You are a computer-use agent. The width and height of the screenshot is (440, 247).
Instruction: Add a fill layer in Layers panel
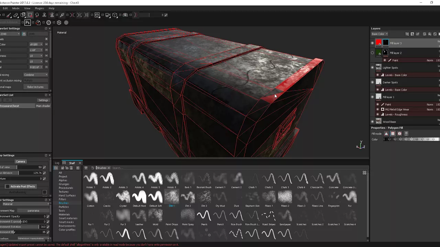(430, 34)
